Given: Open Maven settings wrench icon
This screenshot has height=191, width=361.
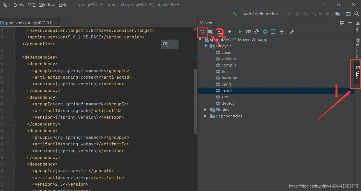Looking at the screenshot, I should pyautogui.click(x=292, y=32).
